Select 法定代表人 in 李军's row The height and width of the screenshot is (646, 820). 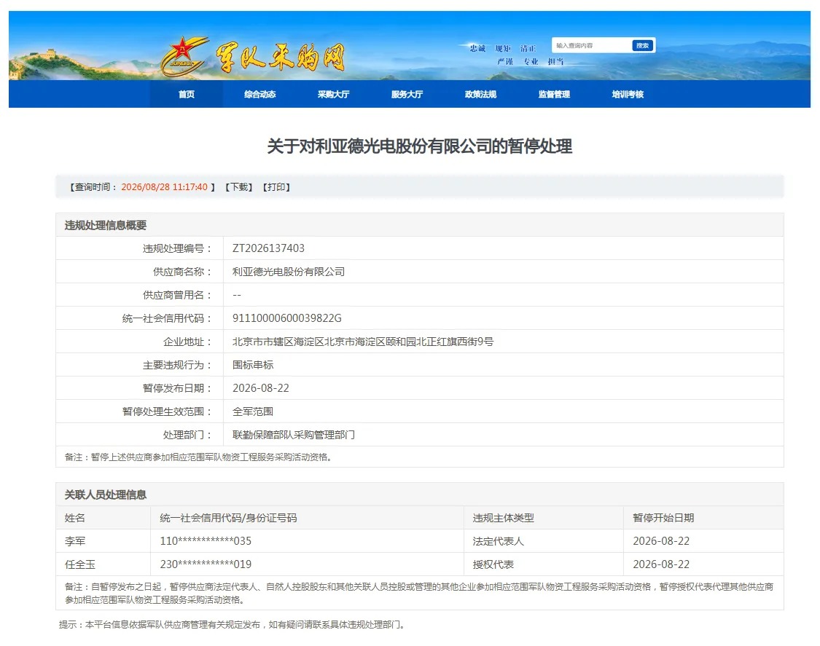tap(498, 541)
